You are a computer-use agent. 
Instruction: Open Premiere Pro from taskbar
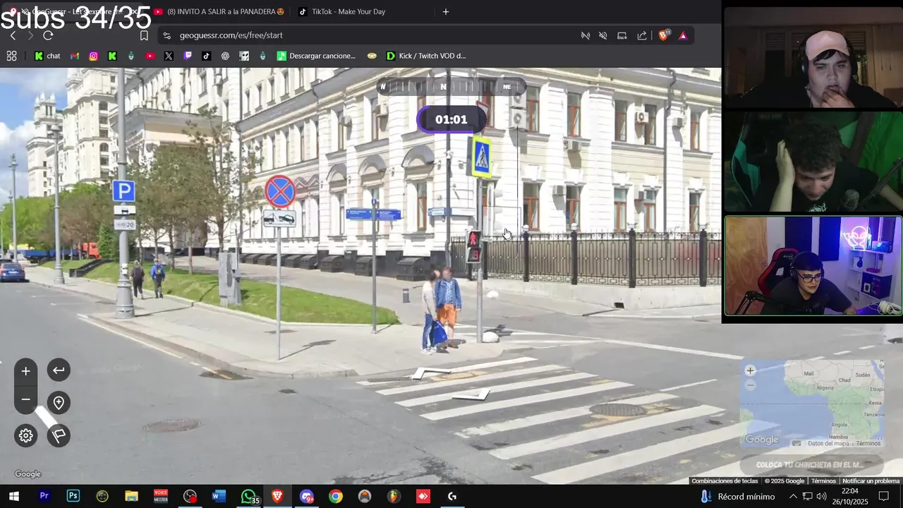[44, 496]
